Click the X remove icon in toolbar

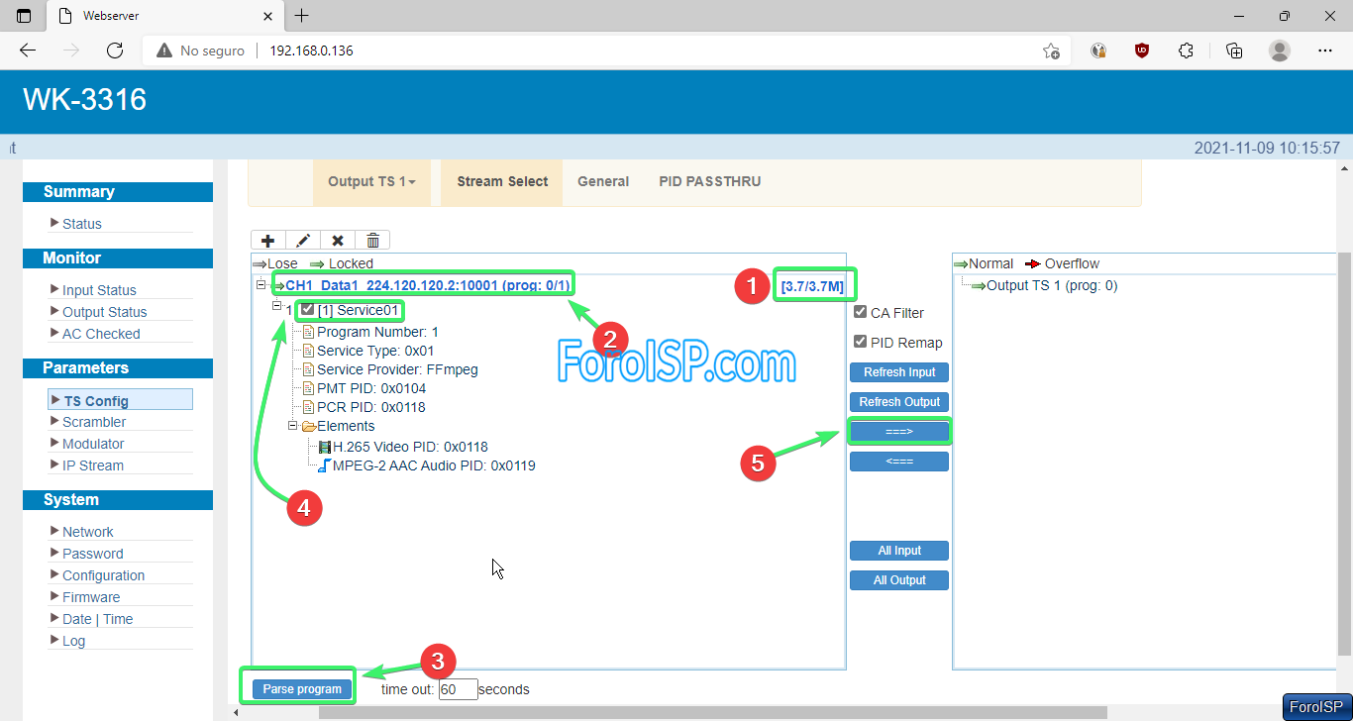[338, 241]
